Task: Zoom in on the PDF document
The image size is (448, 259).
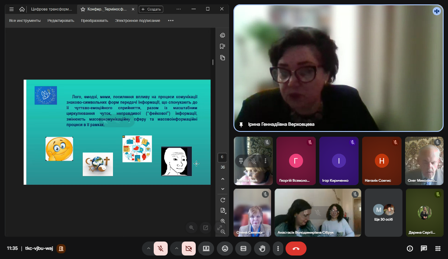Action: pyautogui.click(x=222, y=221)
